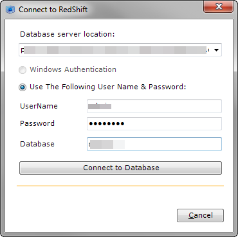Focus the Password input field
The width and height of the screenshot is (238, 237).
[154, 123]
